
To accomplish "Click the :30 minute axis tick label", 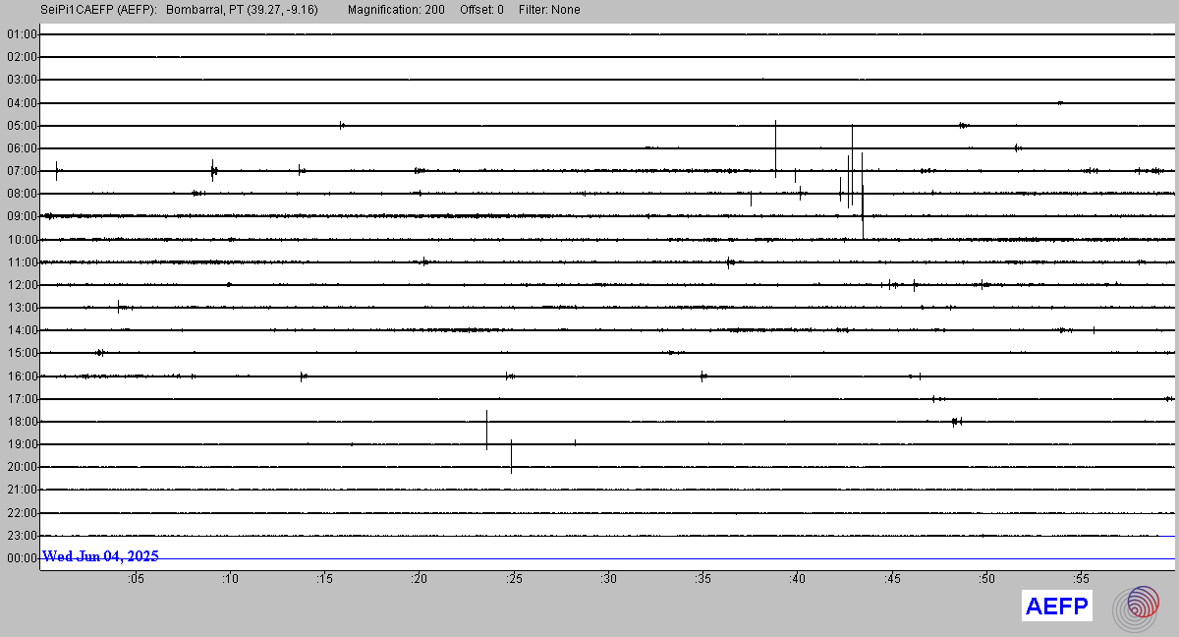I will point(608,579).
